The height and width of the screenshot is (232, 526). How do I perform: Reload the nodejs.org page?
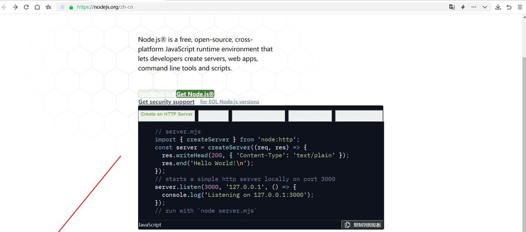click(x=26, y=7)
